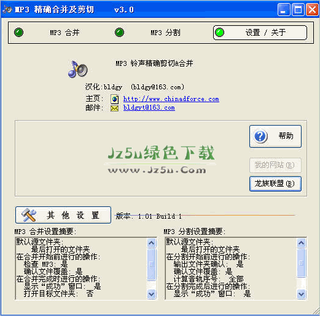This screenshot has height=316, width=320.
Task: Open the 其他设置 button
Action: pos(63,215)
